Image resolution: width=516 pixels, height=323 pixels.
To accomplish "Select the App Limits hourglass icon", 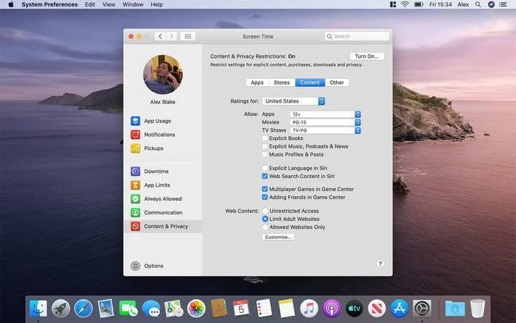I will pos(135,185).
